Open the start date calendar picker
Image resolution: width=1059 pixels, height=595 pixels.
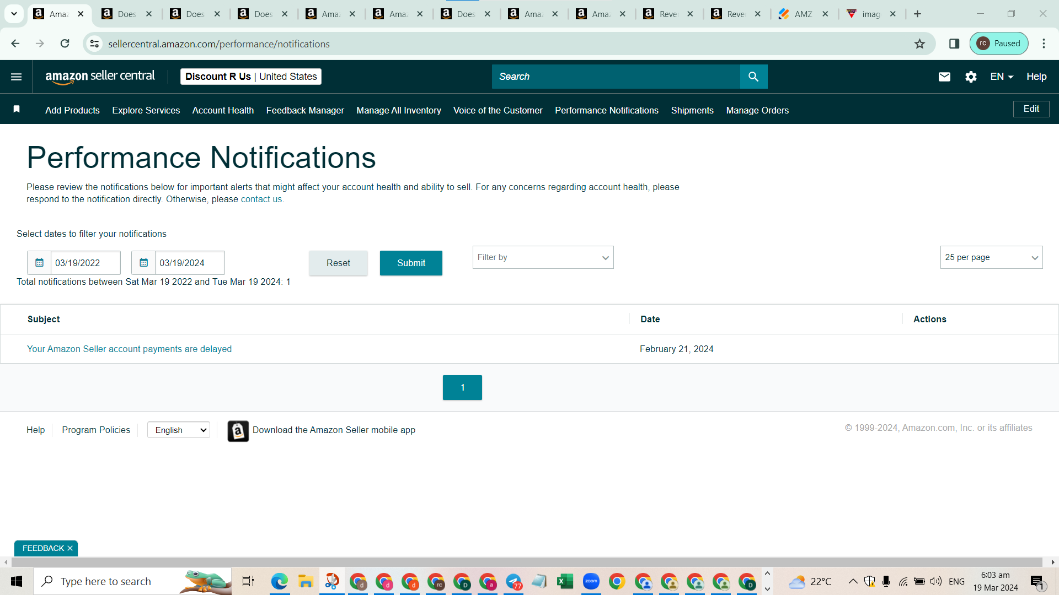tap(39, 263)
